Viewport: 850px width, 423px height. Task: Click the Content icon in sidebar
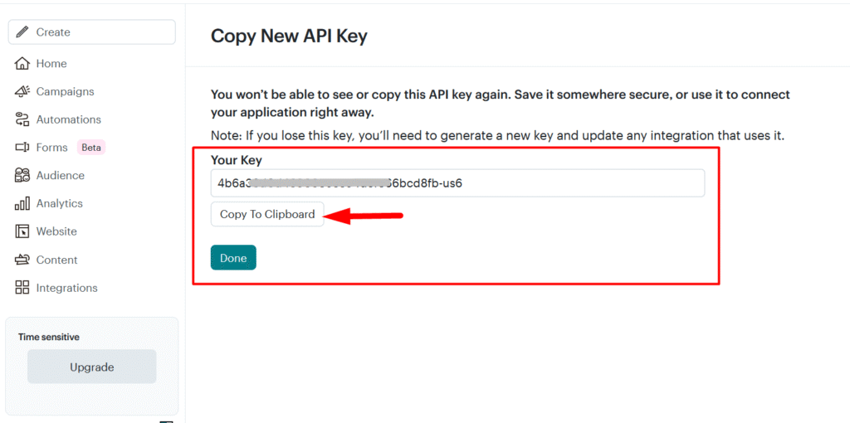22,260
